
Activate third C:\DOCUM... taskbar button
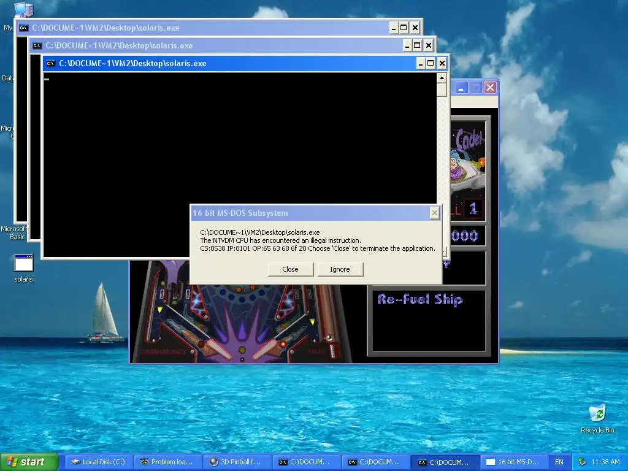[445, 462]
